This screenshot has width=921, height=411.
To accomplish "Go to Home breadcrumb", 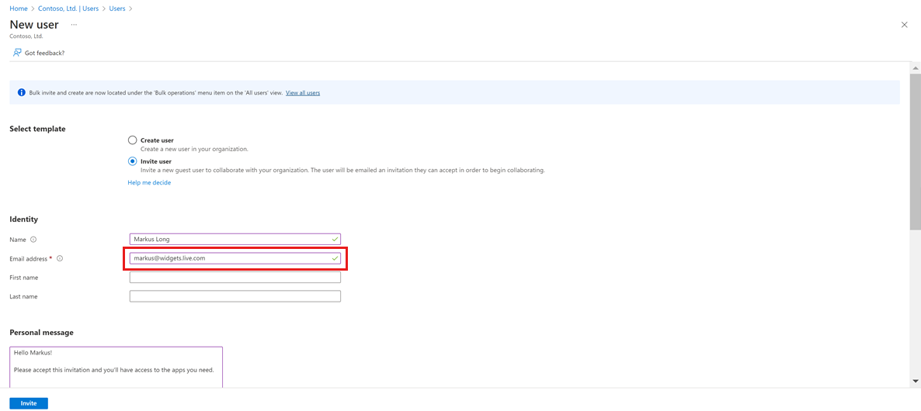I will 18,9.
